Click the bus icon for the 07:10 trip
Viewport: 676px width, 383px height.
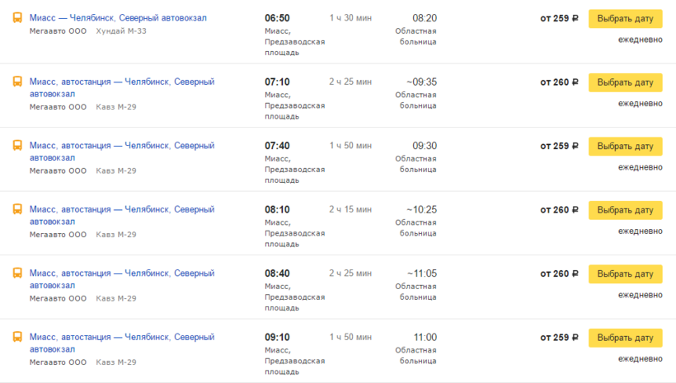click(16, 82)
